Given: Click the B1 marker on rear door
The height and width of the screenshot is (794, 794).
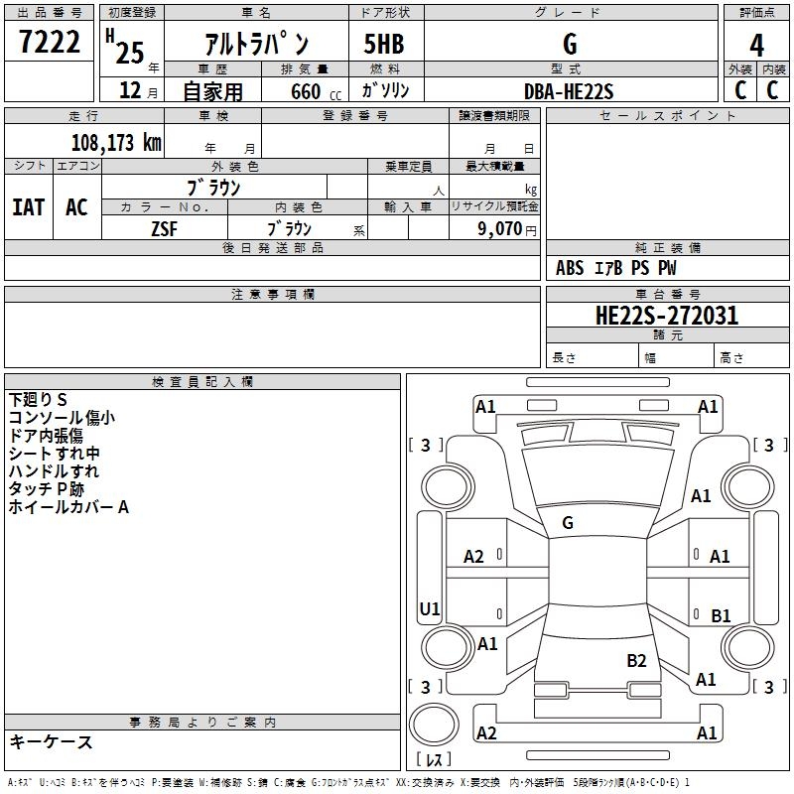Looking at the screenshot, I should pos(721,615).
